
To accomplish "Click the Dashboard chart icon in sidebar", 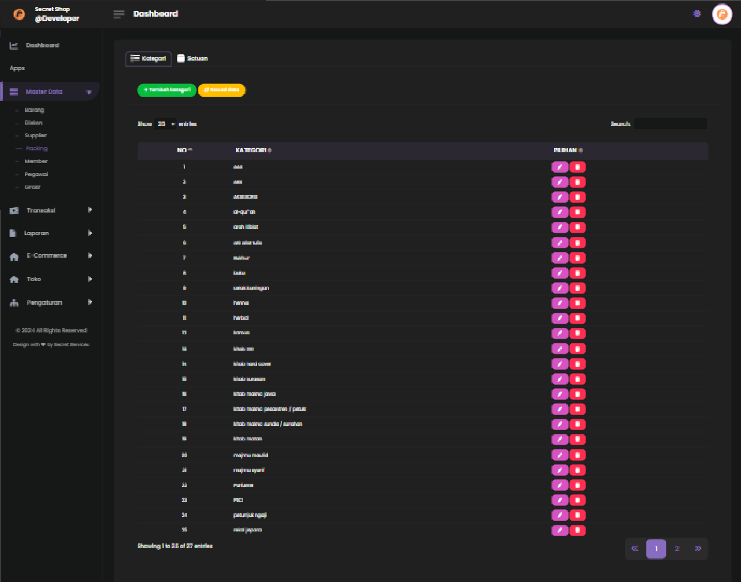I will (x=14, y=46).
